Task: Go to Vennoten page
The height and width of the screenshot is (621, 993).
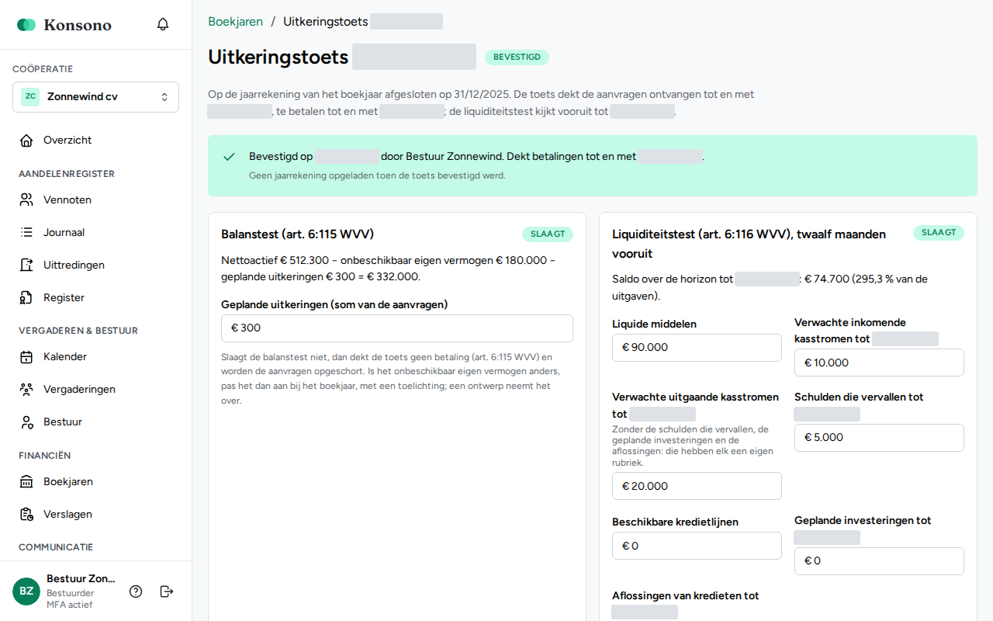Action: click(95, 200)
